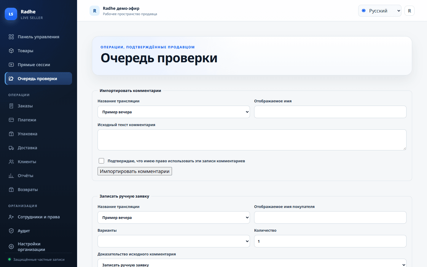Image resolution: width=427 pixels, height=267 pixels.
Task: Click the Заказы document icon
Action: coord(11,106)
